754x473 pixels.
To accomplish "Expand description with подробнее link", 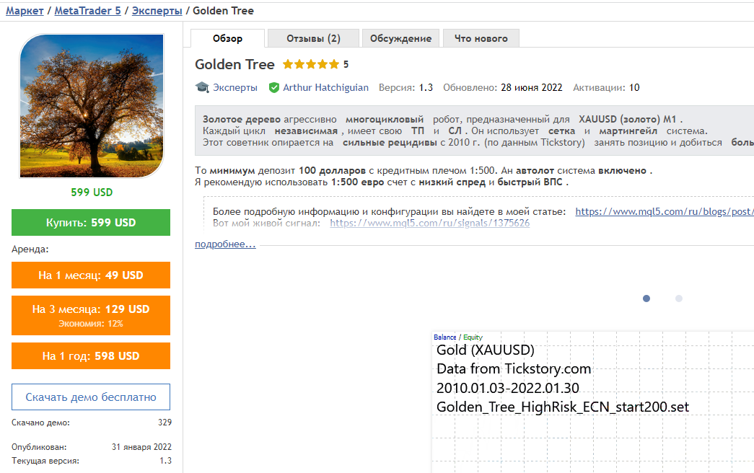I will tap(225, 244).
